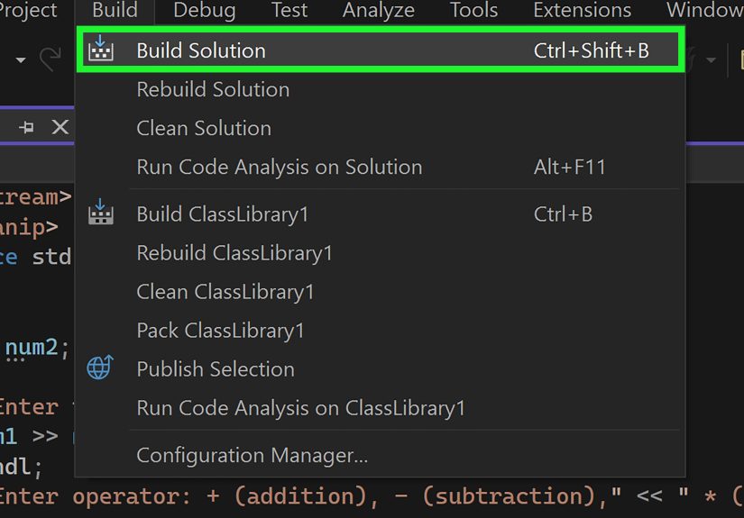This screenshot has height=518, width=744.
Task: Select Build ClassLibrary1
Action: coord(381,214)
